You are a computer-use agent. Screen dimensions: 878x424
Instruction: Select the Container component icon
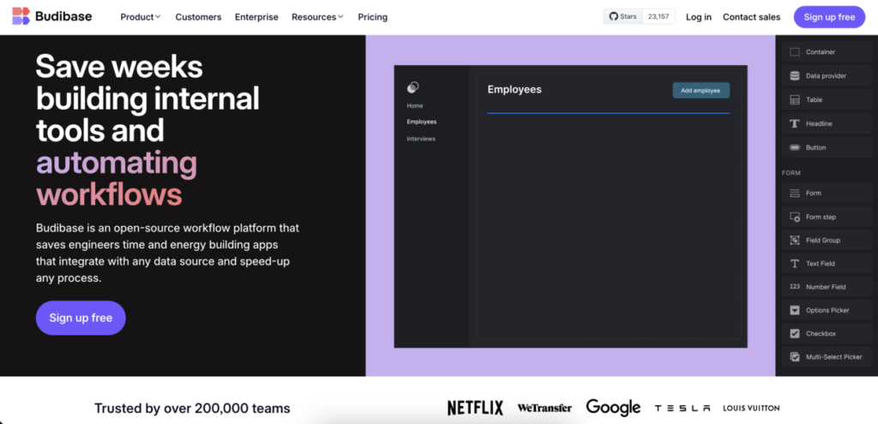(x=795, y=52)
